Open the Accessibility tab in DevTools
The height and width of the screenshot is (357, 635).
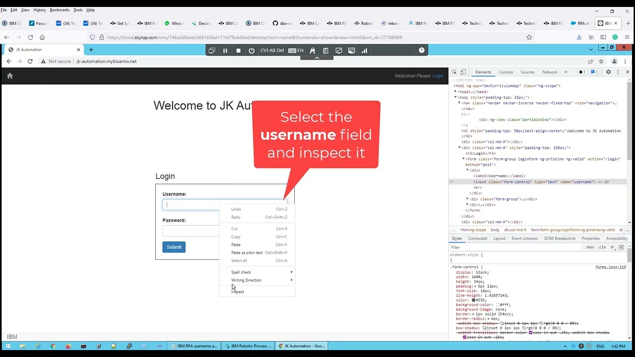(617, 238)
